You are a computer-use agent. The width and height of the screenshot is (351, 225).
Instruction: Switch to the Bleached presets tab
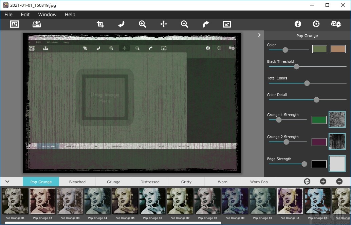(x=77, y=182)
